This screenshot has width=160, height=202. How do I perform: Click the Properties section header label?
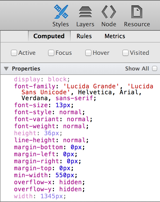pos(26,69)
